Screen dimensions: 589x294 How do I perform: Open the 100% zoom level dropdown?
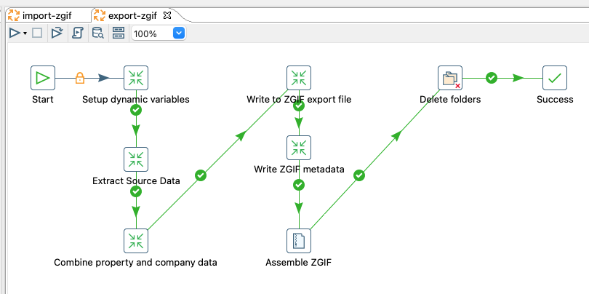[179, 33]
